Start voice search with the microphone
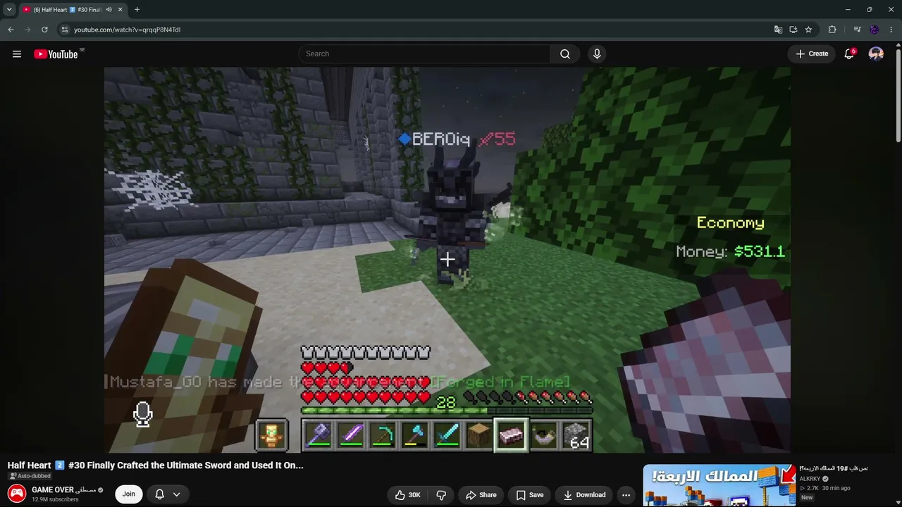 (597, 54)
